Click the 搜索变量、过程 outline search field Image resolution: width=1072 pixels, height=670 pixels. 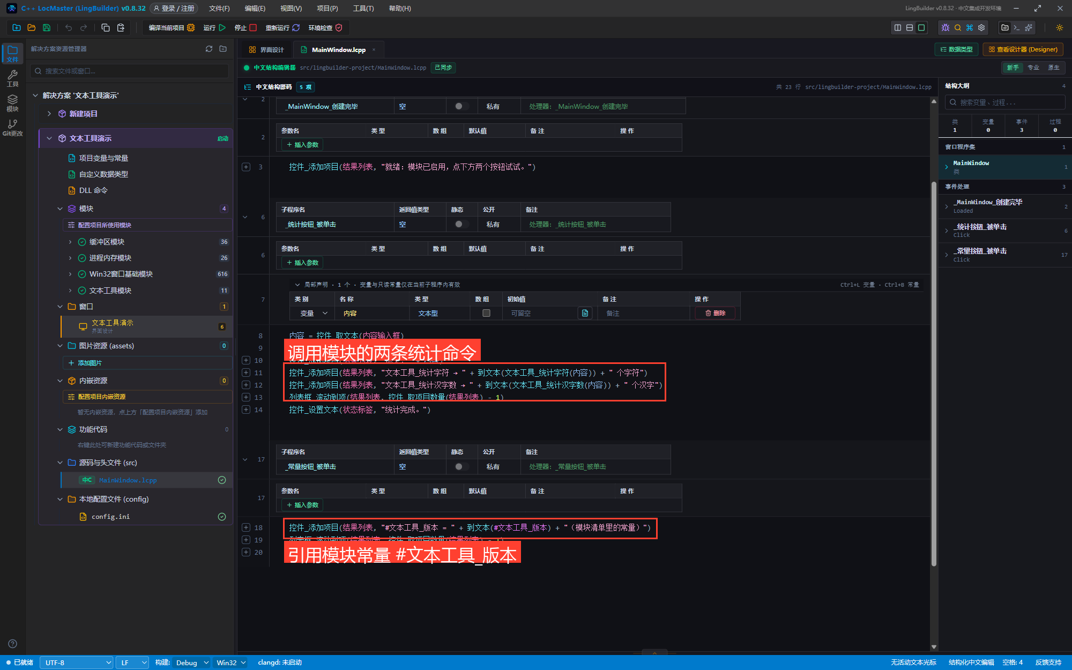click(x=1005, y=102)
